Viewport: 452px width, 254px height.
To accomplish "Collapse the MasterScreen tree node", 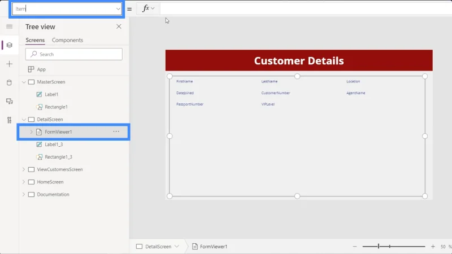I will pos(24,82).
